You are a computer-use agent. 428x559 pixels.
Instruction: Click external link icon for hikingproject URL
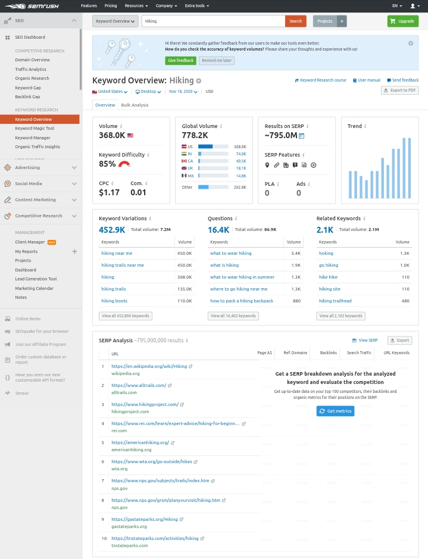[x=182, y=405]
